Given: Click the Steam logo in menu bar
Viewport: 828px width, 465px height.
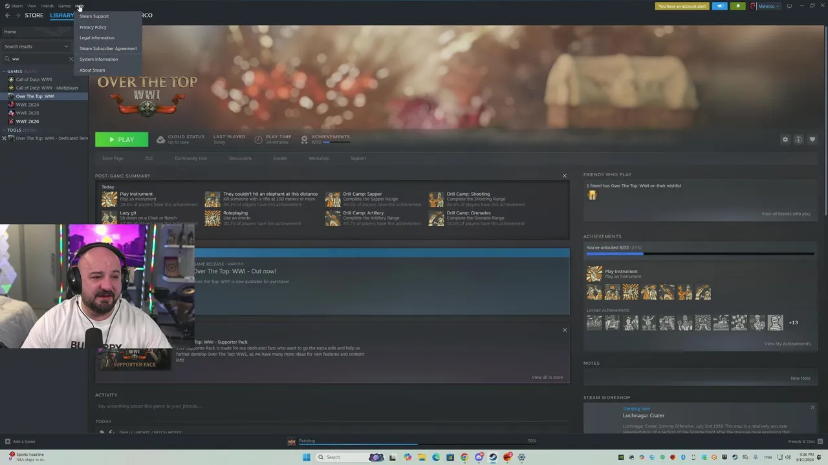Looking at the screenshot, I should click(x=8, y=6).
